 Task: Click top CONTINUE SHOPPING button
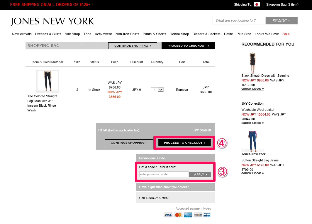133,46
